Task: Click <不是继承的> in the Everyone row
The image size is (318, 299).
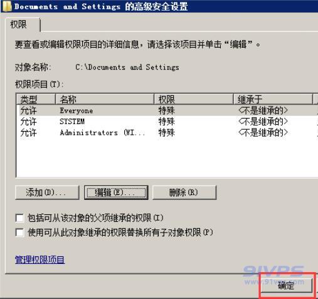Action: click(263, 110)
